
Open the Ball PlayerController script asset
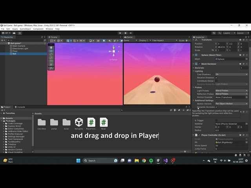tap(91, 124)
